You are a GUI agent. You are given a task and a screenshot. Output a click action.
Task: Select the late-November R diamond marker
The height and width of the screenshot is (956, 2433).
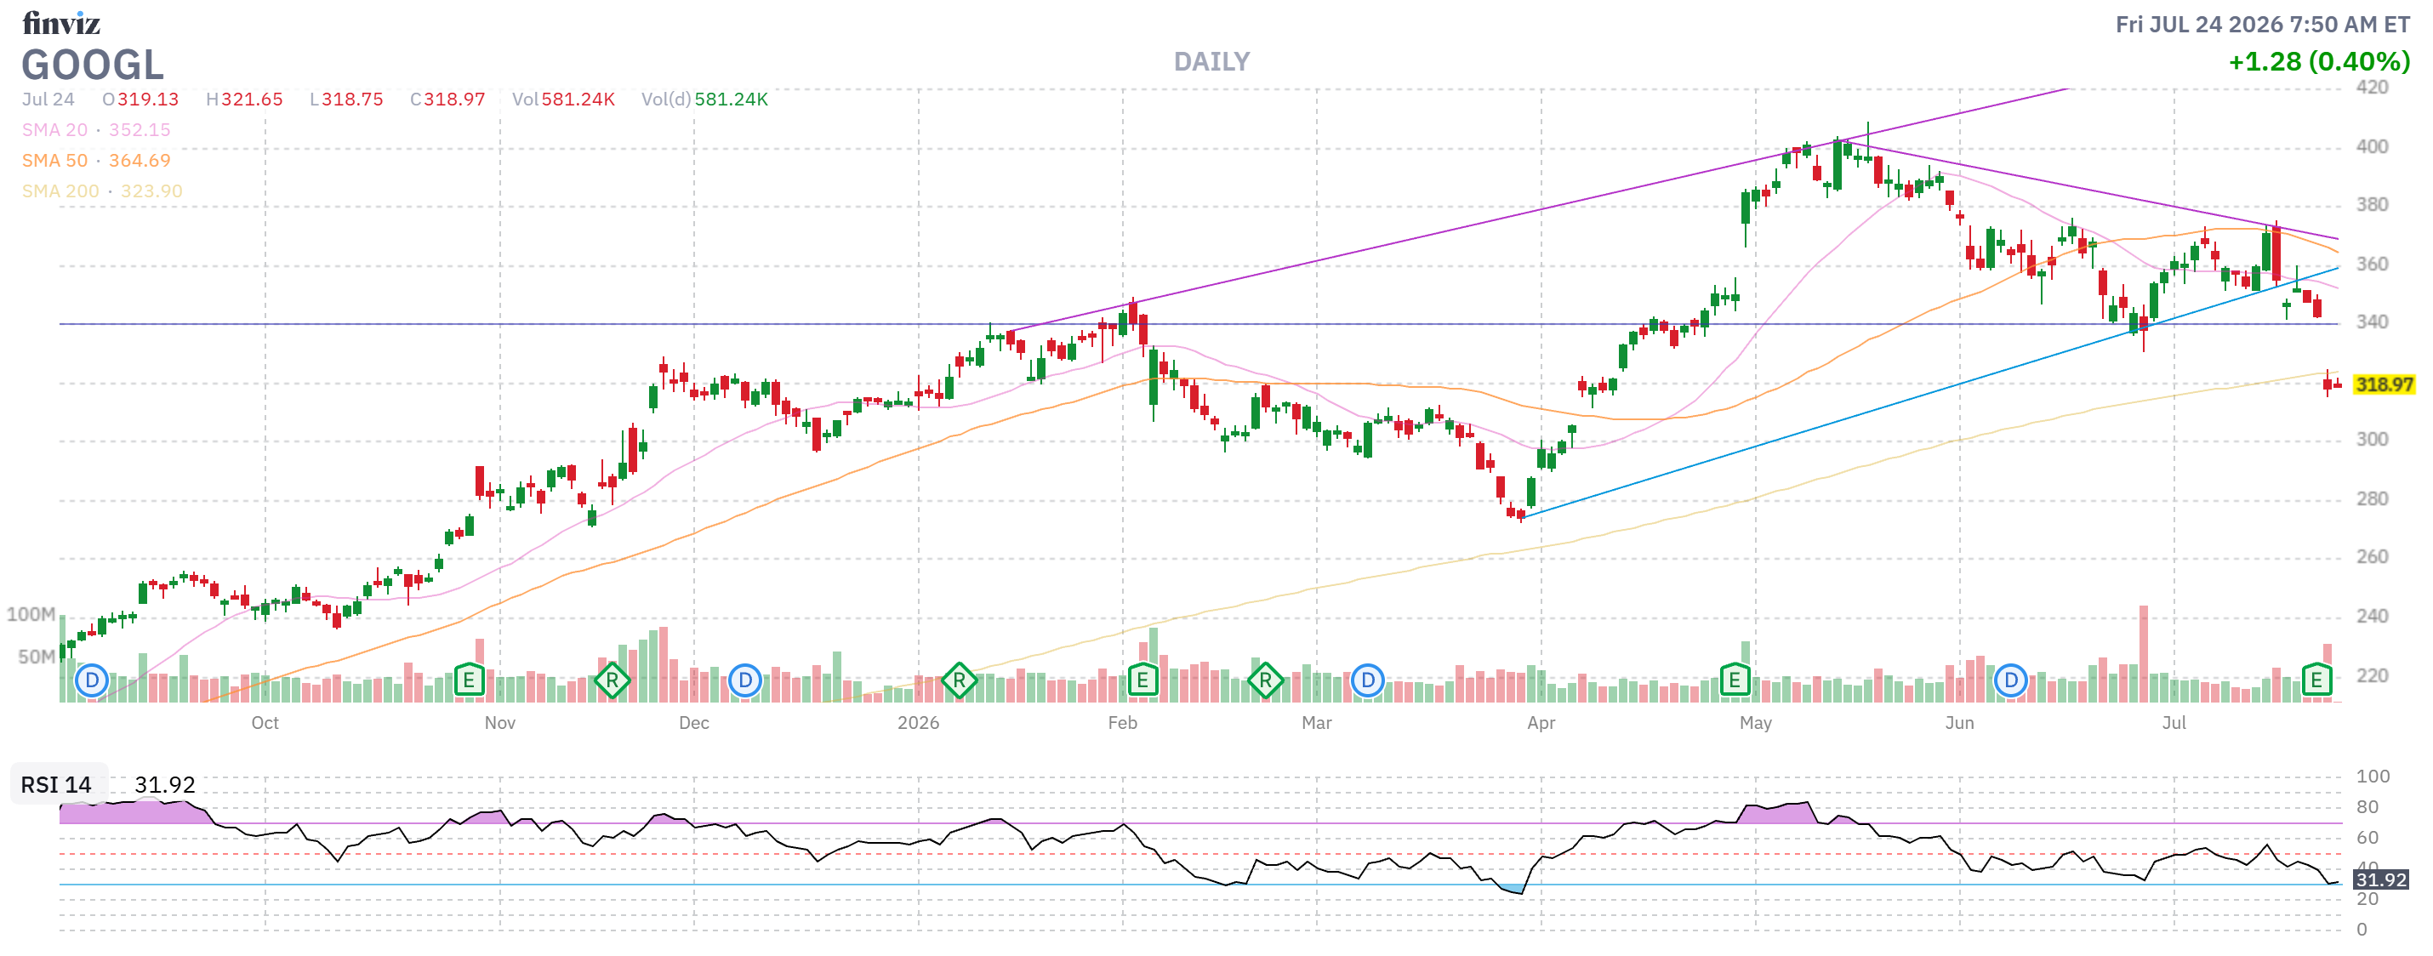(612, 680)
